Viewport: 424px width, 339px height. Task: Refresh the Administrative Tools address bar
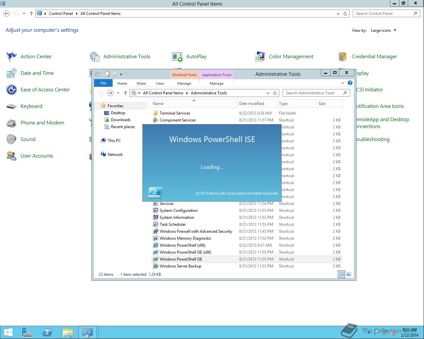(x=275, y=93)
